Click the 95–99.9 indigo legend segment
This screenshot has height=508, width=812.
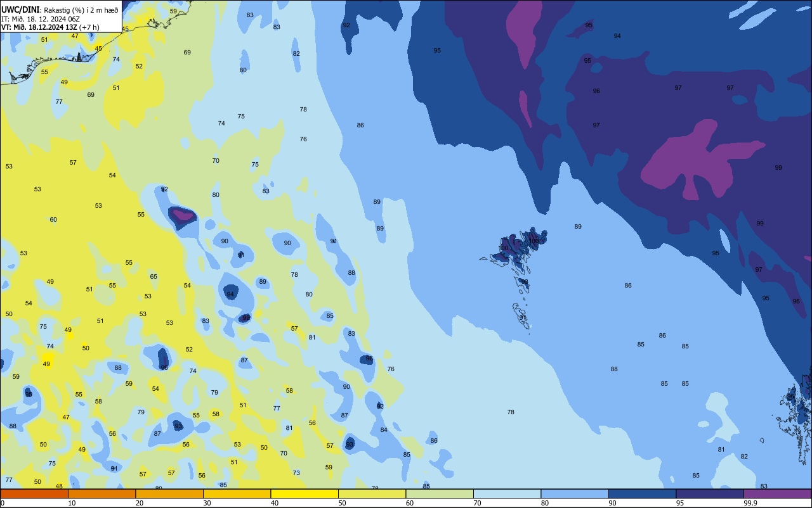(710, 493)
